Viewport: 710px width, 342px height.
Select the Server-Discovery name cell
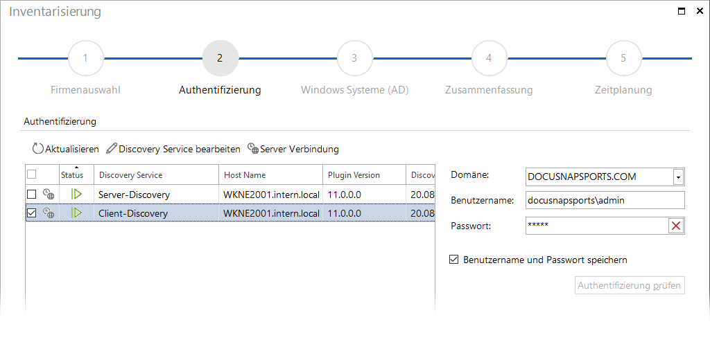click(157, 195)
